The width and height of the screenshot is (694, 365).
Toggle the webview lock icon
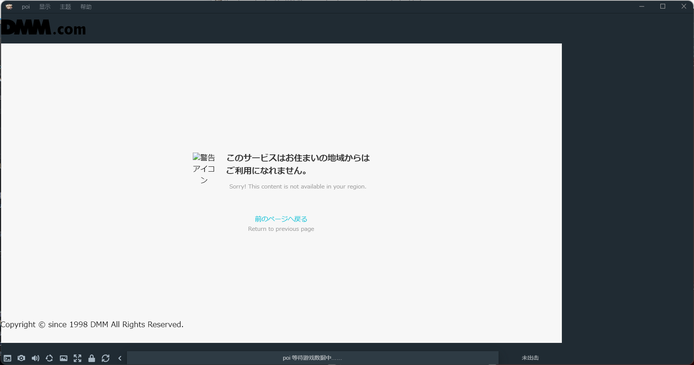[x=92, y=358]
